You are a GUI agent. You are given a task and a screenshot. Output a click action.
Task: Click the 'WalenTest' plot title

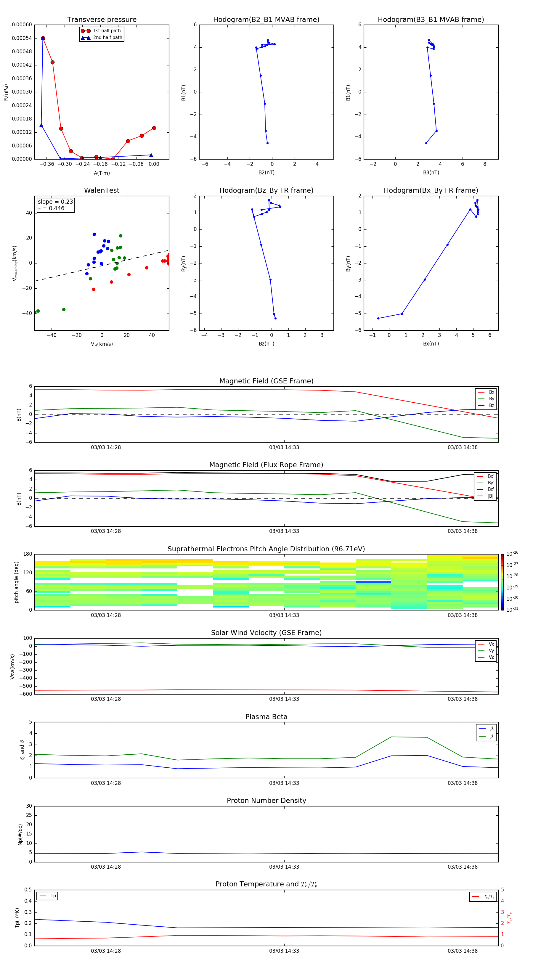pos(102,190)
